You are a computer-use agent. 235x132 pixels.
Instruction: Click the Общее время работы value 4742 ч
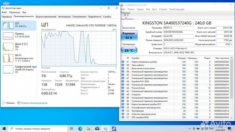click(x=225, y=44)
